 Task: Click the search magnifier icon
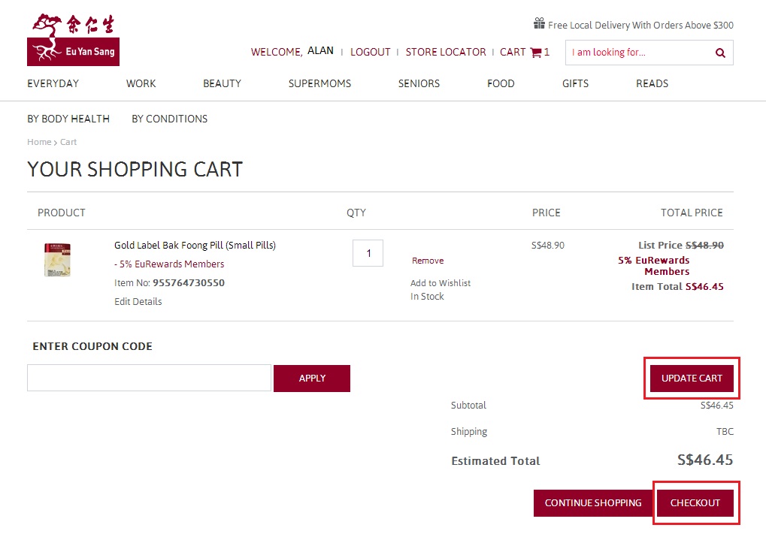(x=720, y=53)
